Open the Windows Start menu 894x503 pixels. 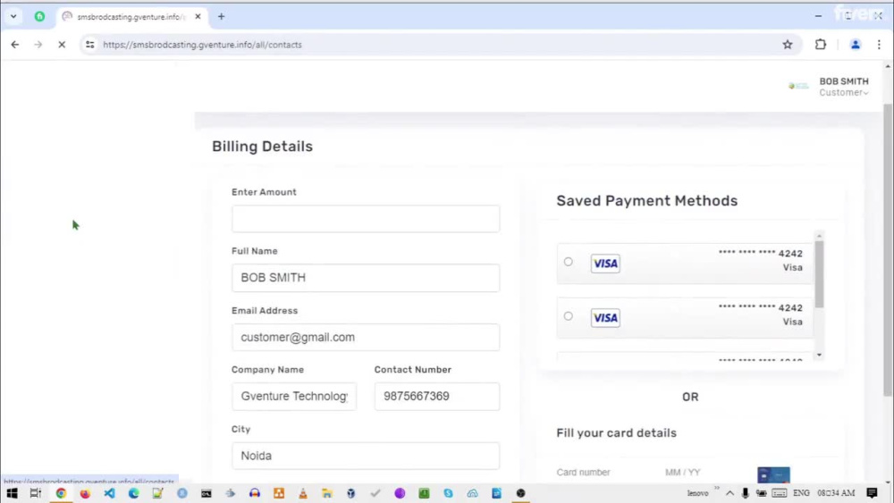(12, 493)
